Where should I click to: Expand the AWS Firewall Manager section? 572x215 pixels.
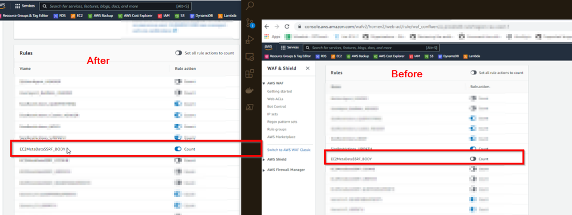[264, 170]
